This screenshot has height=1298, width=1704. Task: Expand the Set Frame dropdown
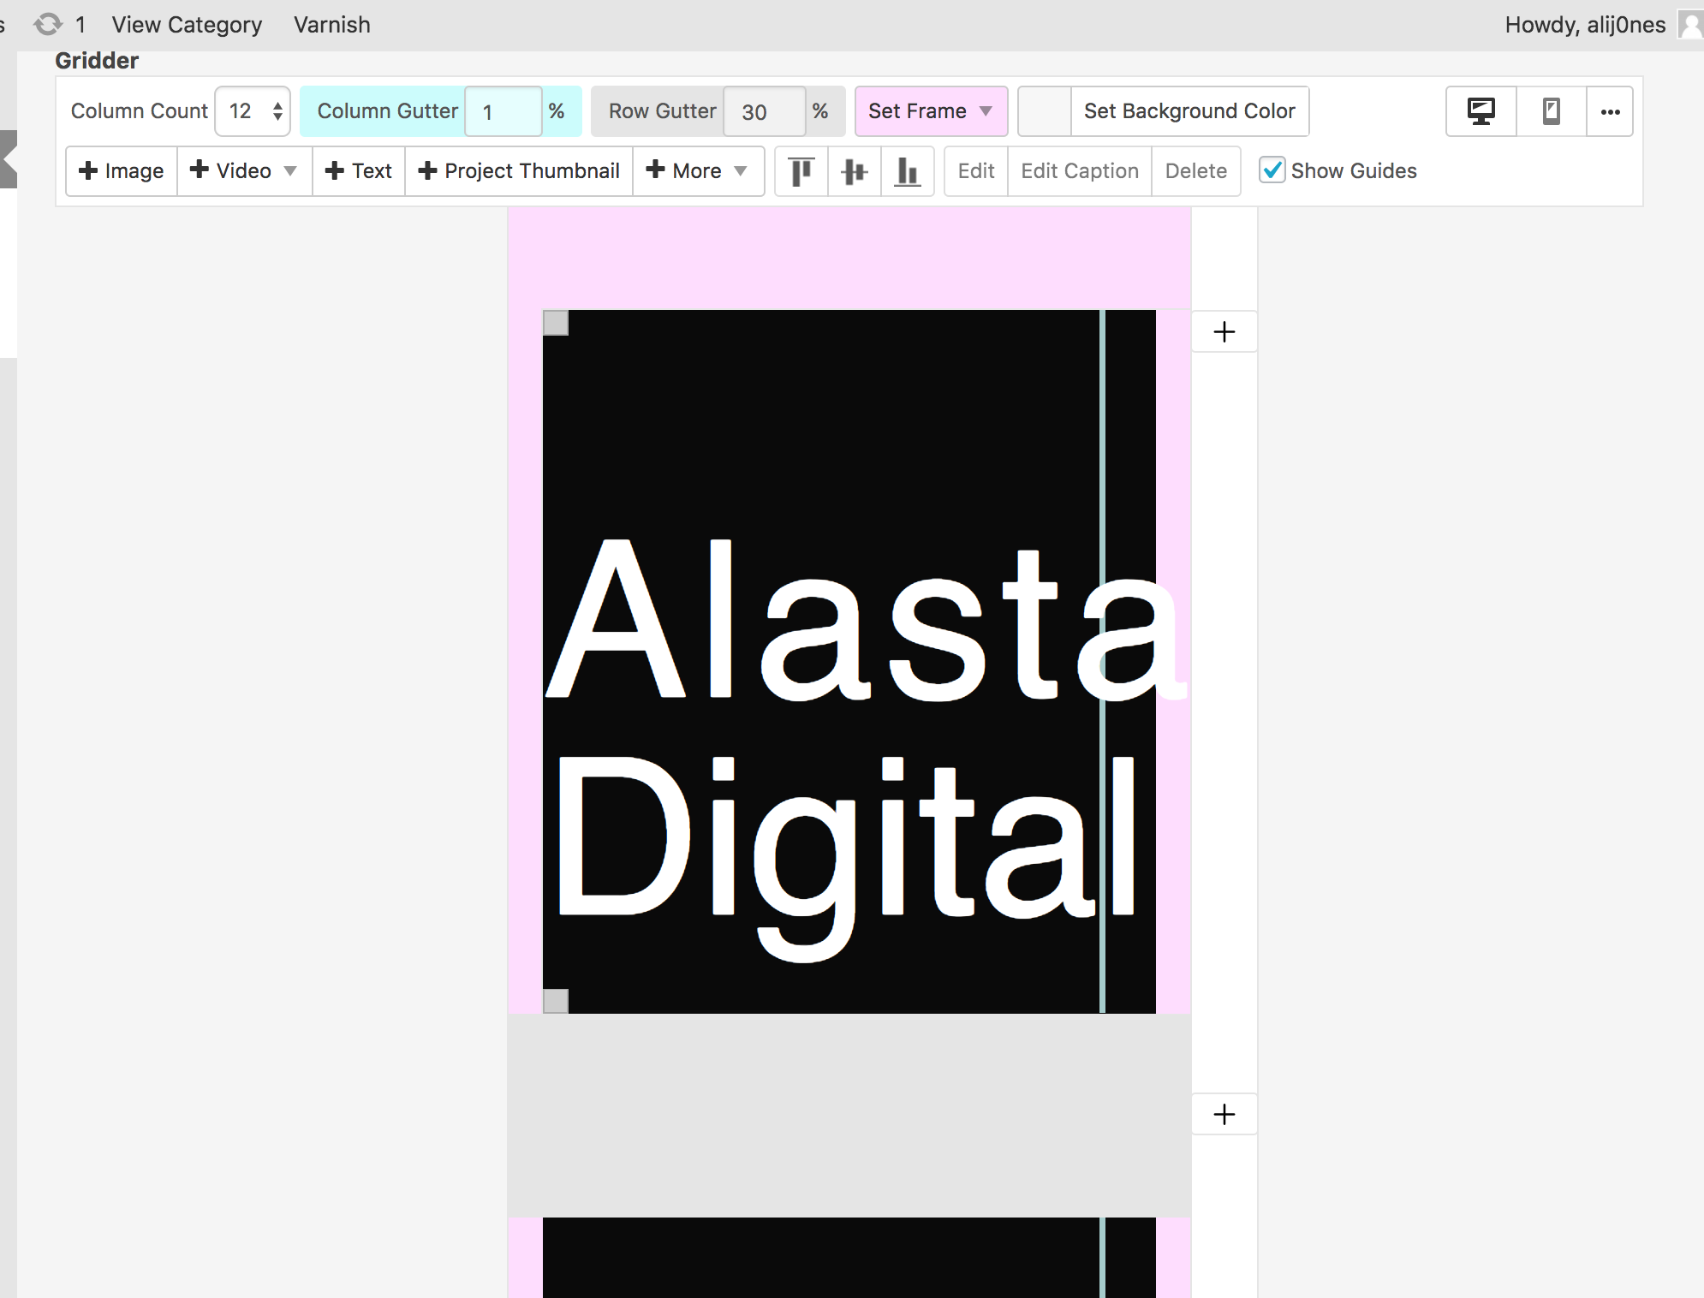pos(931,111)
